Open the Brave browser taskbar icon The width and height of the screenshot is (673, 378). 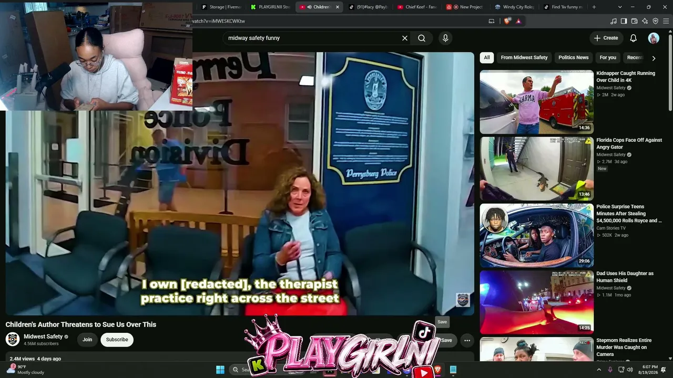(x=437, y=370)
